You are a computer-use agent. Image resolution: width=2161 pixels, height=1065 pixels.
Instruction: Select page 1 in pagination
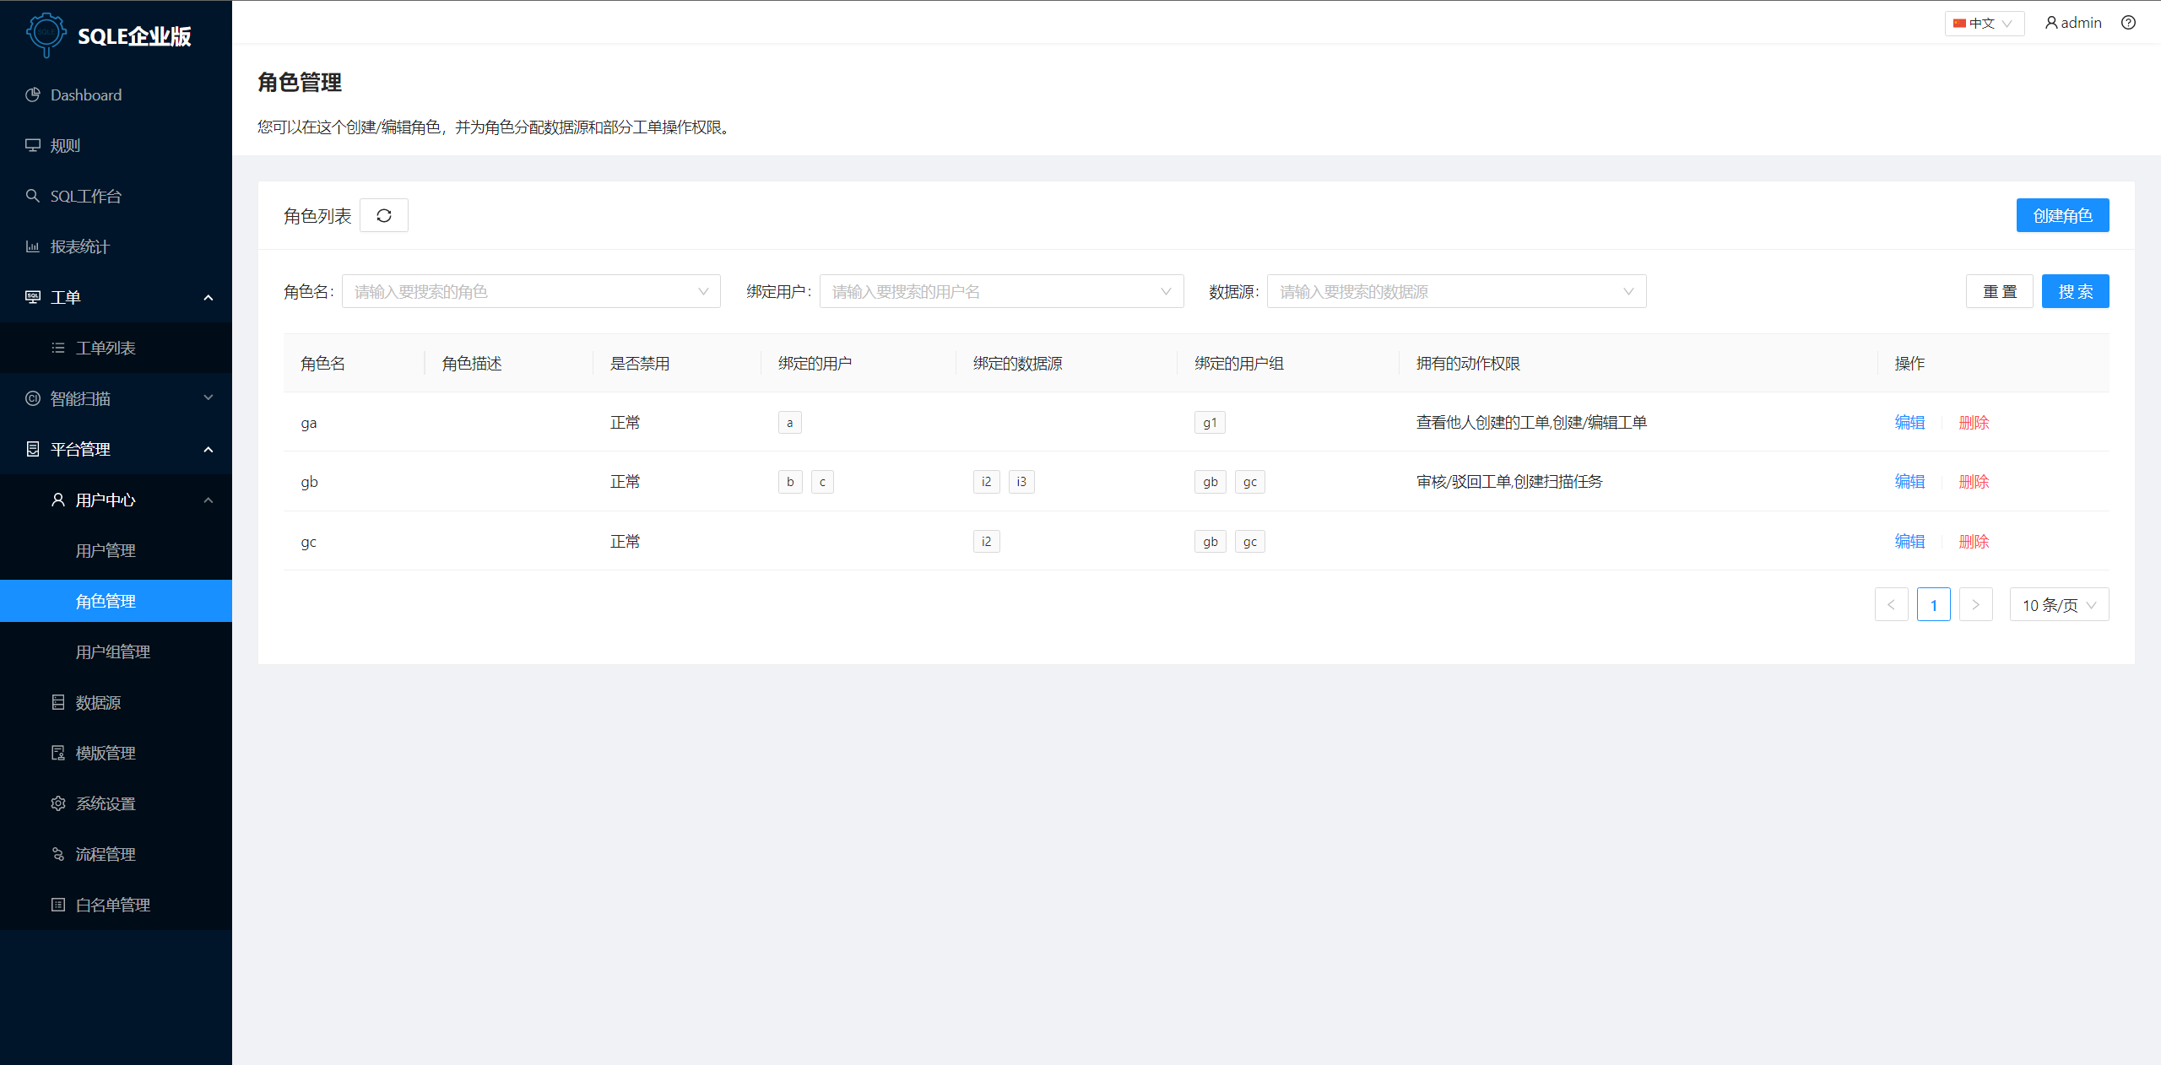pyautogui.click(x=1933, y=604)
